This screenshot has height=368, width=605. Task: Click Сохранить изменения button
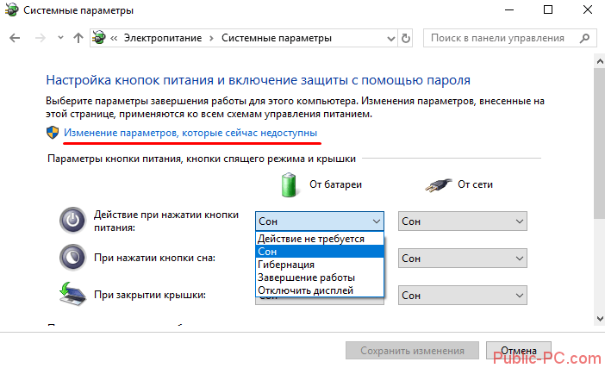pyautogui.click(x=412, y=350)
